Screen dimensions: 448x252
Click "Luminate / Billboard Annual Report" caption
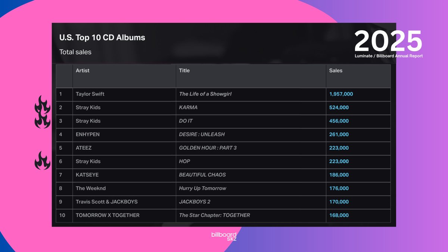[389, 56]
